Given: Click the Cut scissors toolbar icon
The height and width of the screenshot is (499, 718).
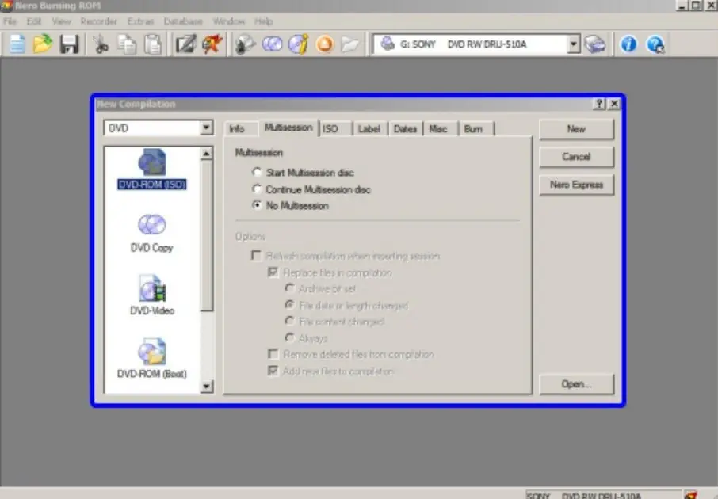Looking at the screenshot, I should point(101,44).
